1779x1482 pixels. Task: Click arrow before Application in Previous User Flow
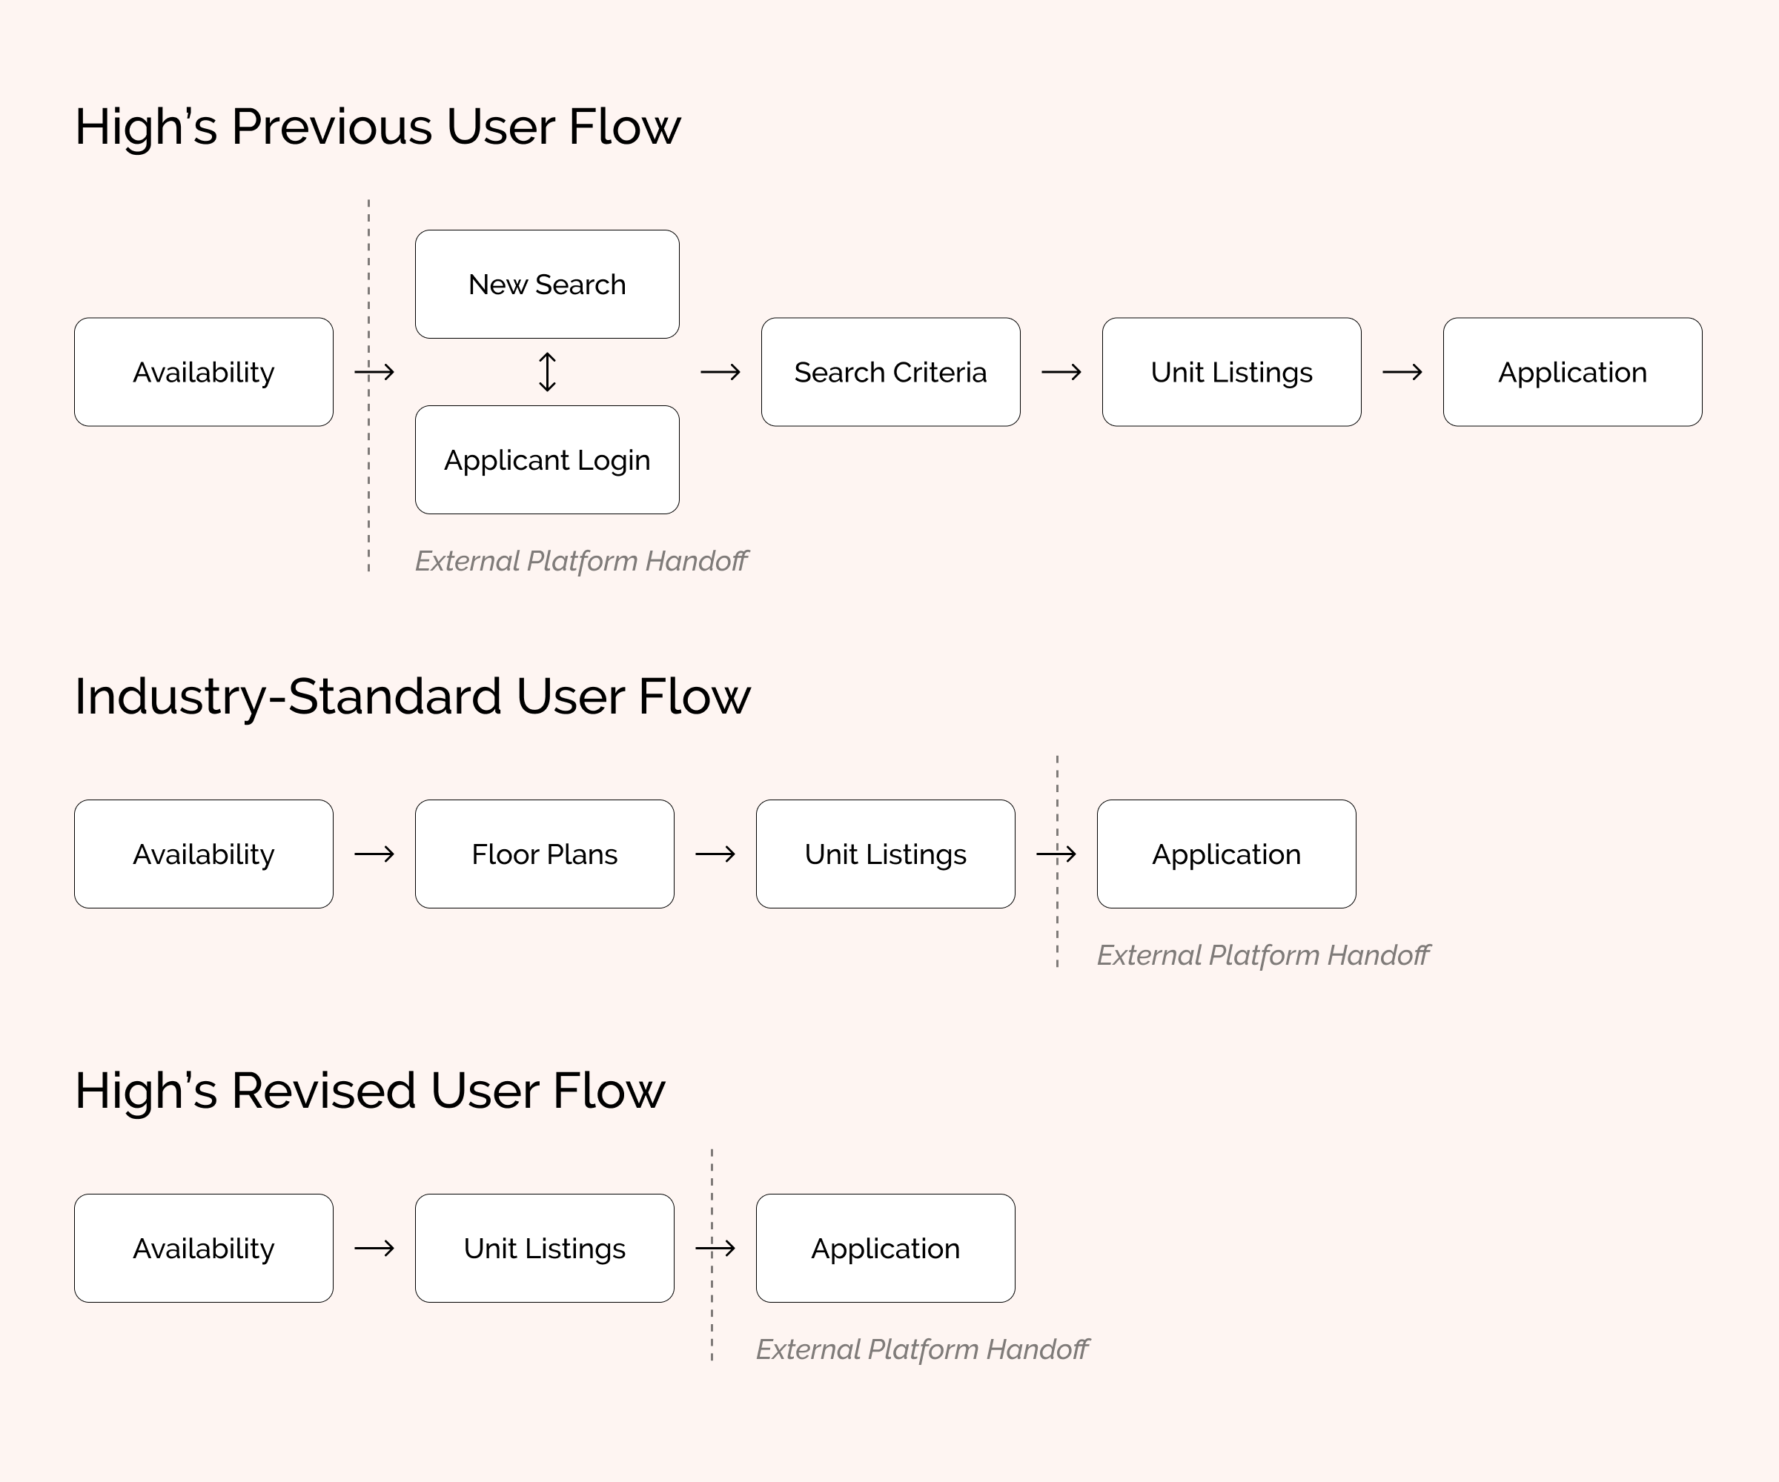1402,372
